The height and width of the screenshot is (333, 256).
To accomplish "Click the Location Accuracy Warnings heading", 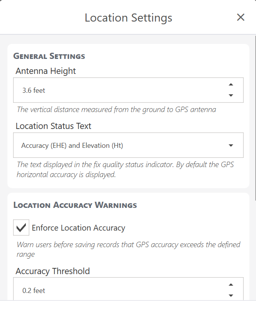I will pyautogui.click(x=75, y=205).
